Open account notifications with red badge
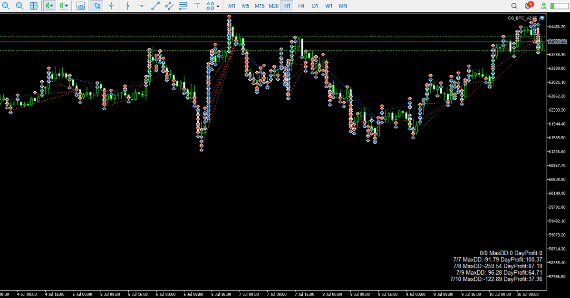 click(529, 5)
